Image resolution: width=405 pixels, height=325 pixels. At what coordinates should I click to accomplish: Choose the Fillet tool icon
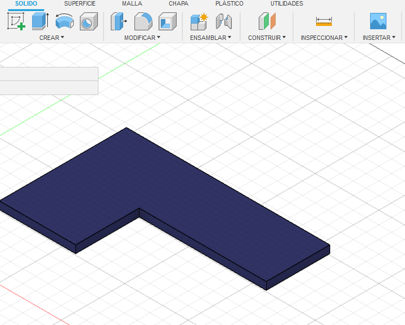coord(143,21)
